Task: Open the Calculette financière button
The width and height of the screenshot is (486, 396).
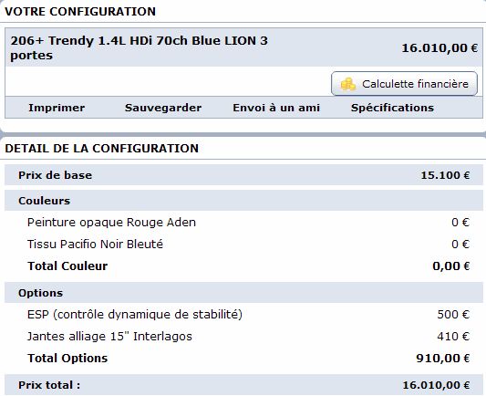Action: click(404, 84)
